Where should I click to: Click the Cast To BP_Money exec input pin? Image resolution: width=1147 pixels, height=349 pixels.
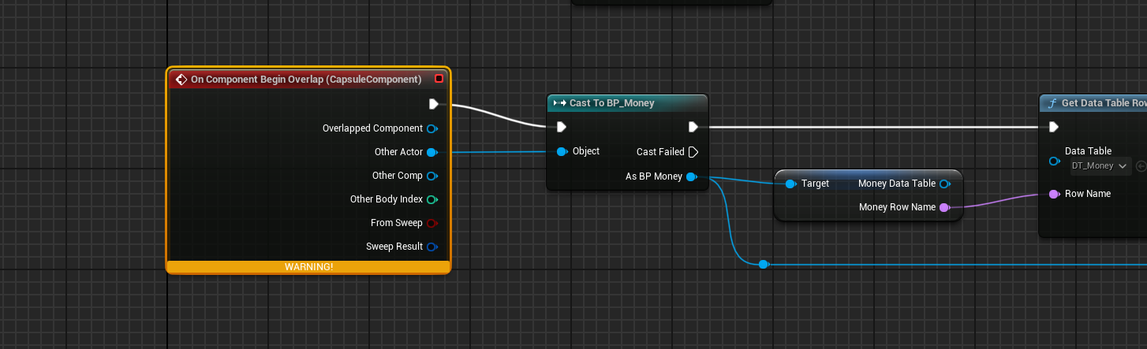561,127
